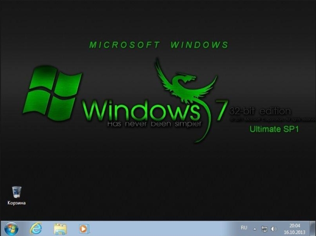
Task: Expand the hidden tray icons arrow
Action: 255,229
